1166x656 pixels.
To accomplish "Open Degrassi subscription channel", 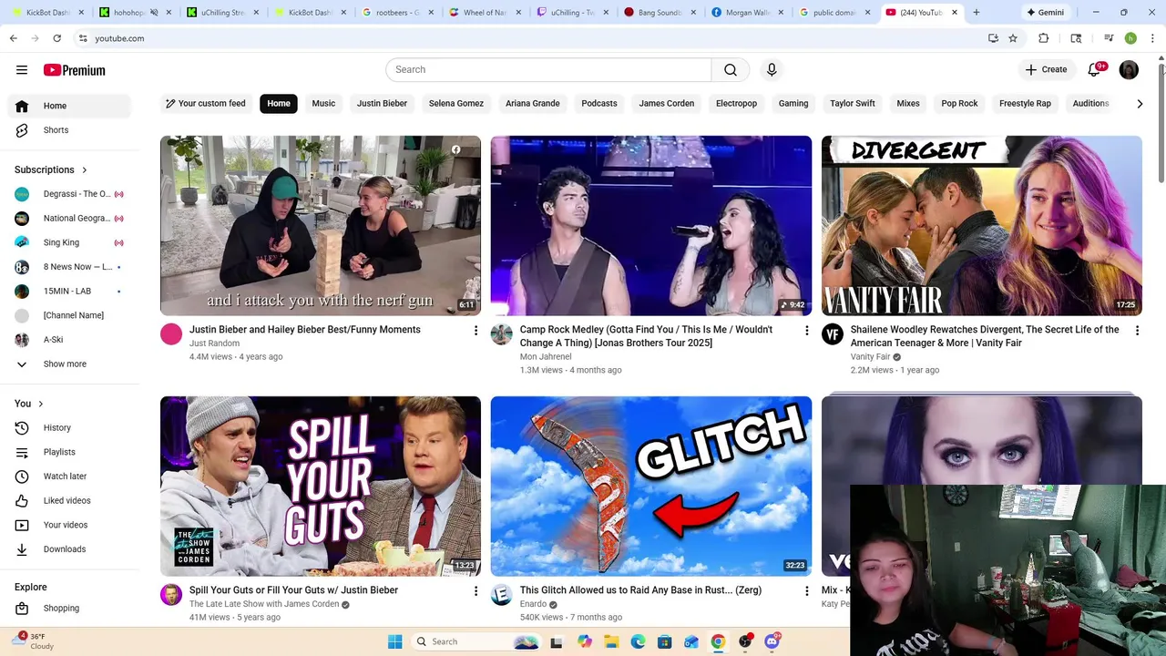I will pos(71,194).
